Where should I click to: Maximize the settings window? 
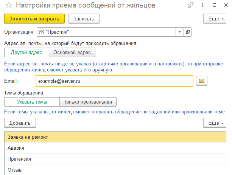[x=214, y=5]
